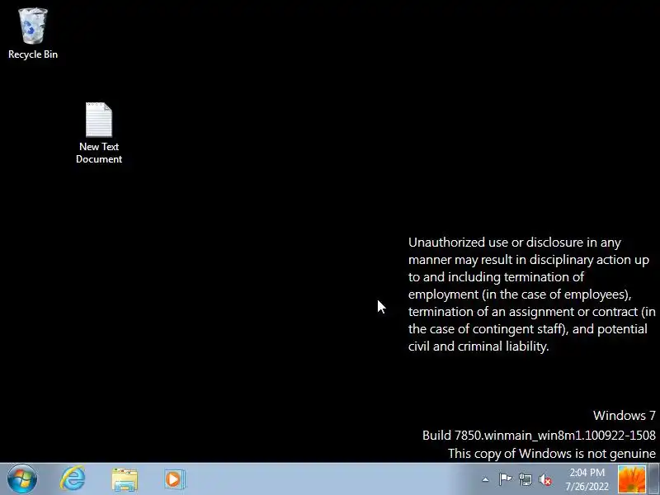Launch Internet Explorer from the taskbar

point(73,478)
